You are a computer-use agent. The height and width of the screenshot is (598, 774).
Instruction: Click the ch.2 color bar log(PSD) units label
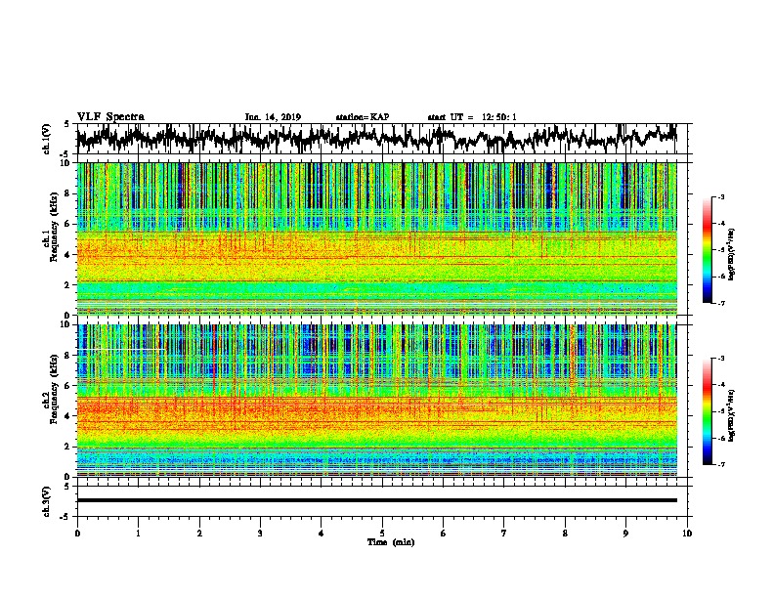(731, 415)
